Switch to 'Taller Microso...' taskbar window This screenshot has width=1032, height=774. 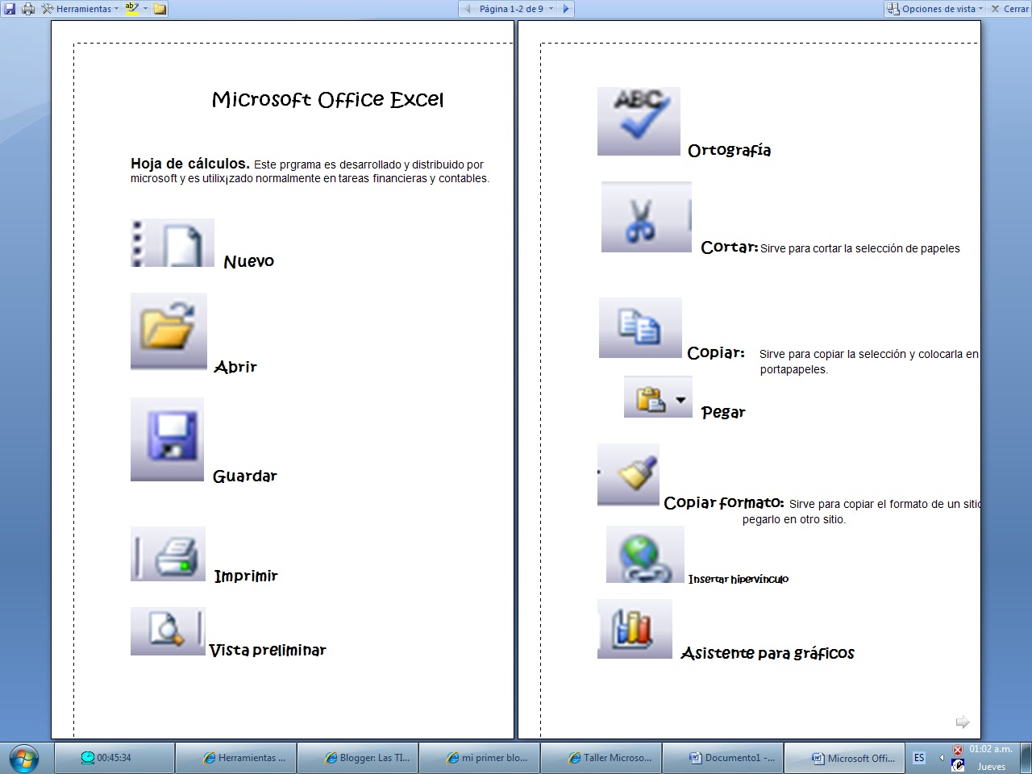[x=601, y=758]
